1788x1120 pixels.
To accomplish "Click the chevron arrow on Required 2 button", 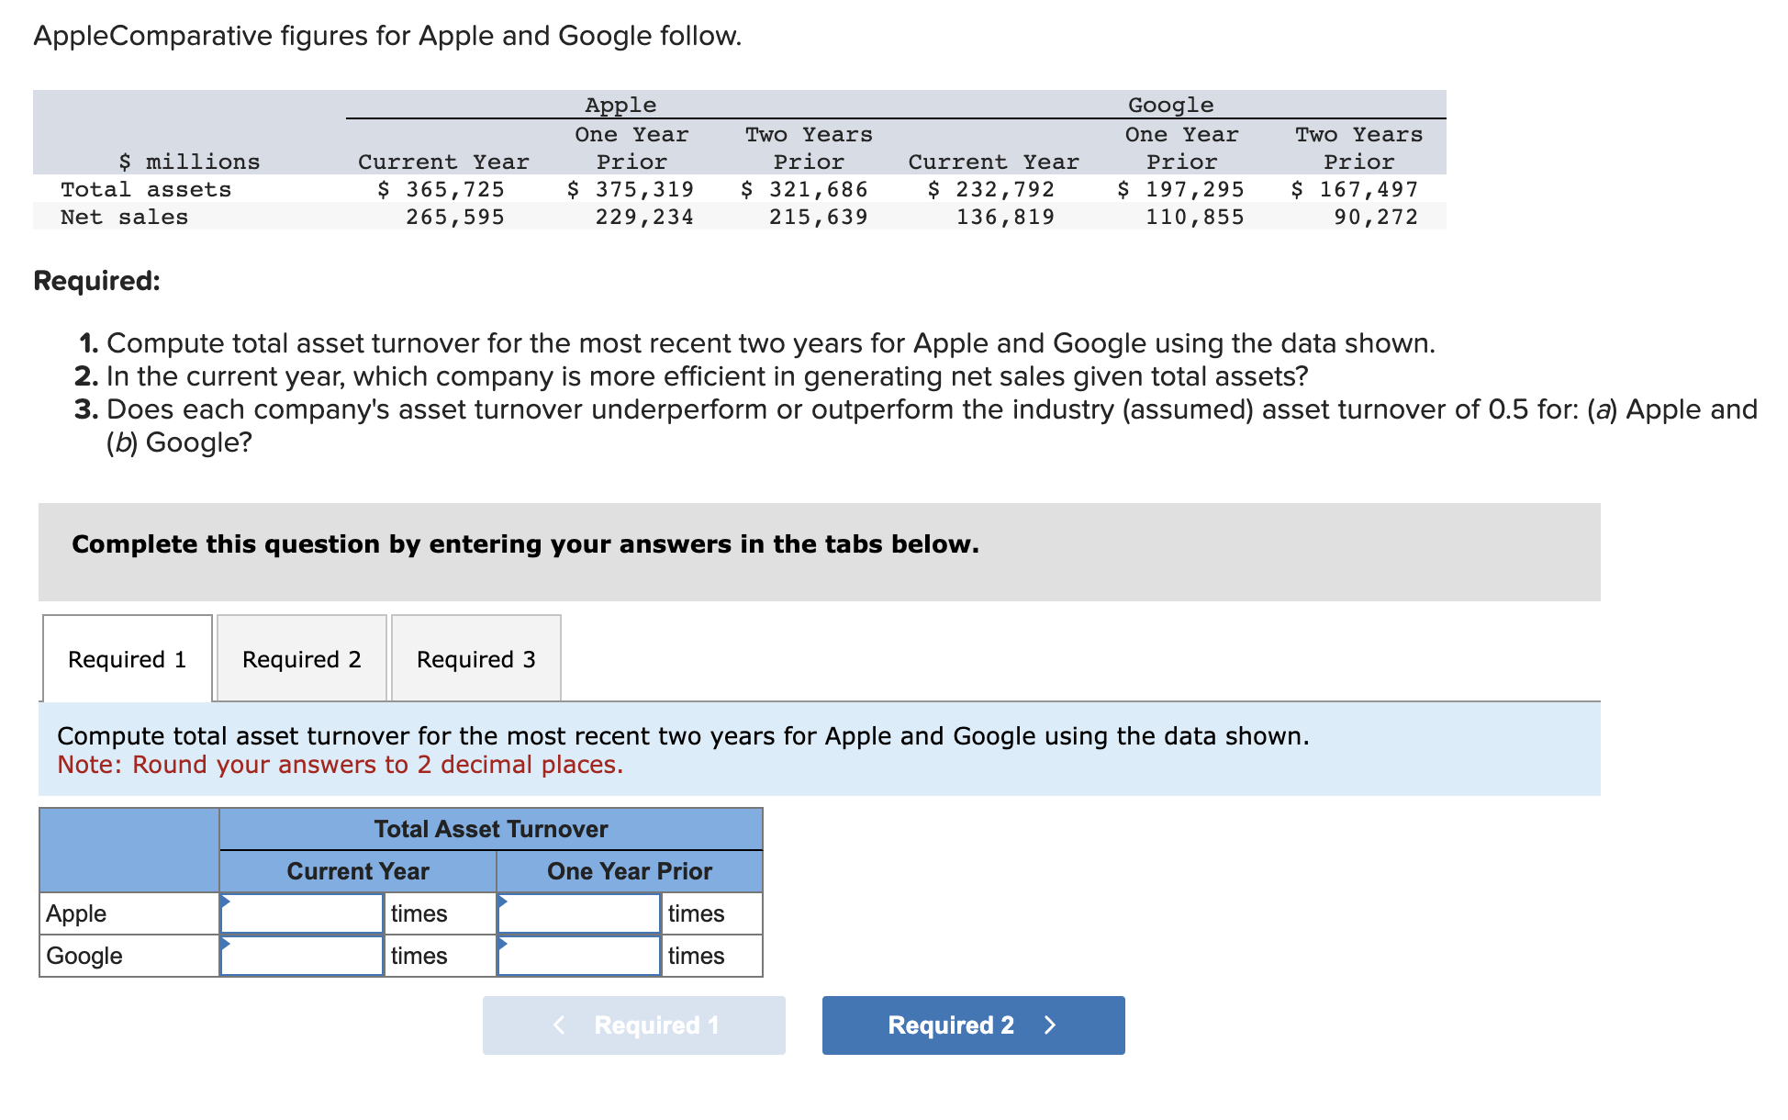I will coord(1049,1025).
